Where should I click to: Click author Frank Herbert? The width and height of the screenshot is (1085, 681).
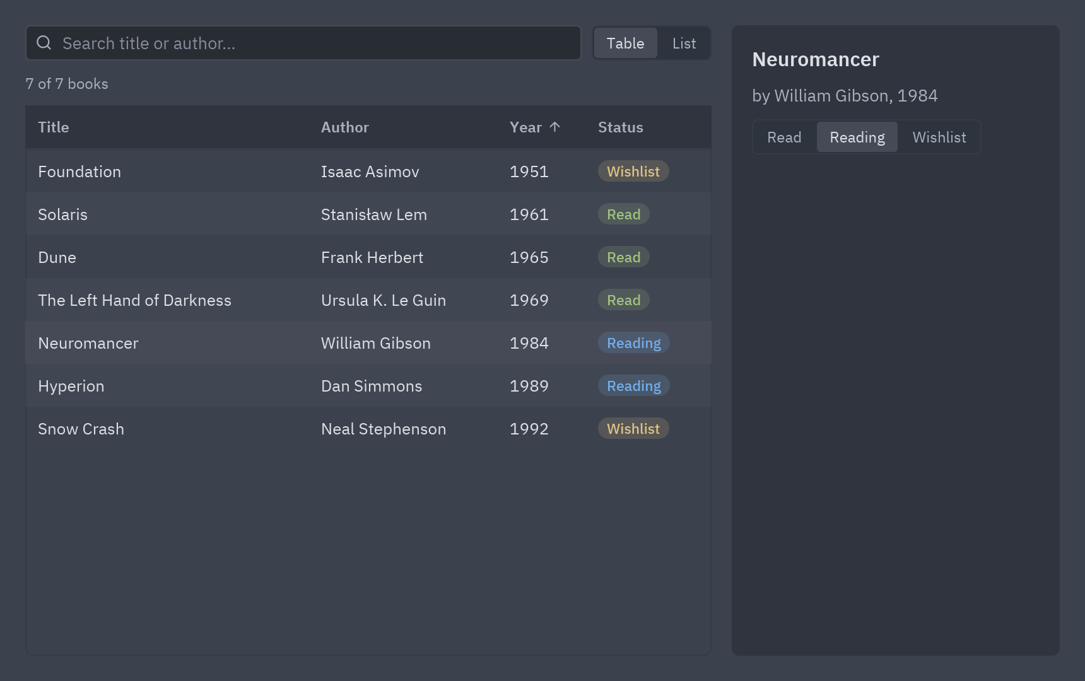pos(372,257)
